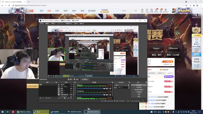The image size is (203, 114).
Task: Open OBS View menu
Action: 53,24
